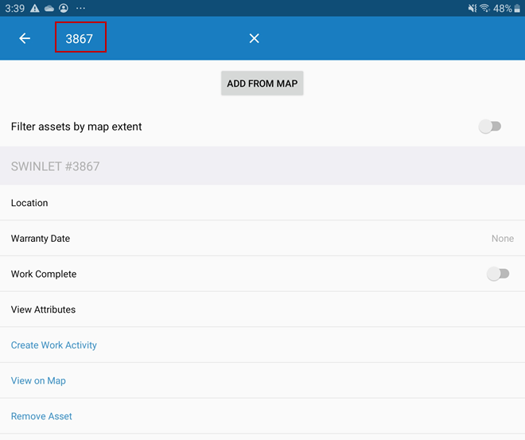525x440 pixels.
Task: Open the Location row
Action: (x=262, y=203)
